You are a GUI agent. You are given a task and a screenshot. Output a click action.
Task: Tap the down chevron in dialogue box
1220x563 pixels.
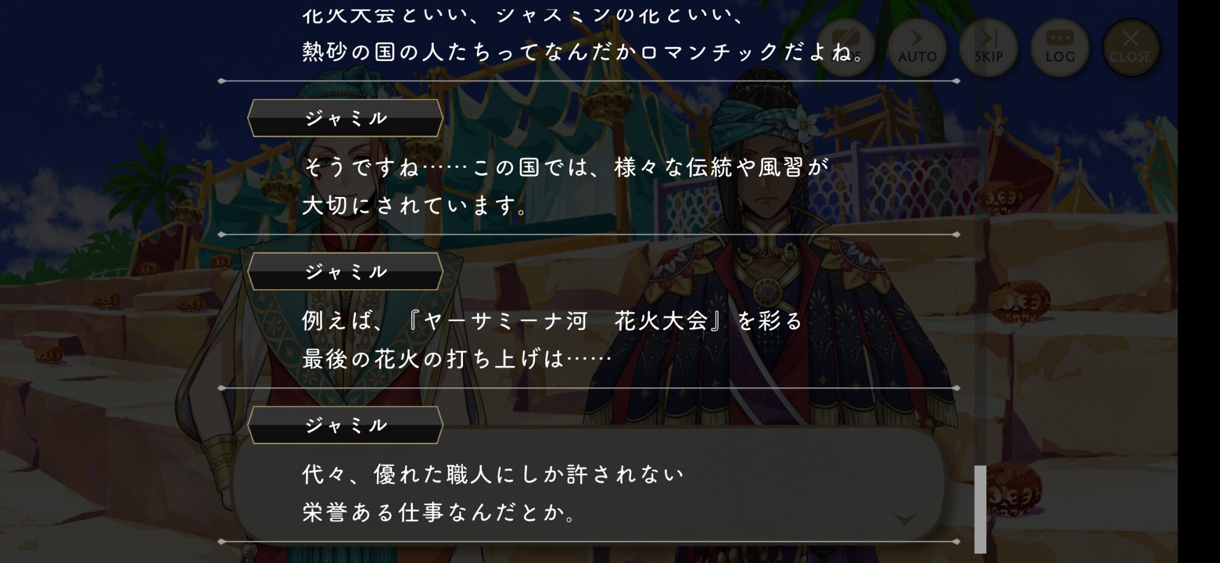click(905, 519)
